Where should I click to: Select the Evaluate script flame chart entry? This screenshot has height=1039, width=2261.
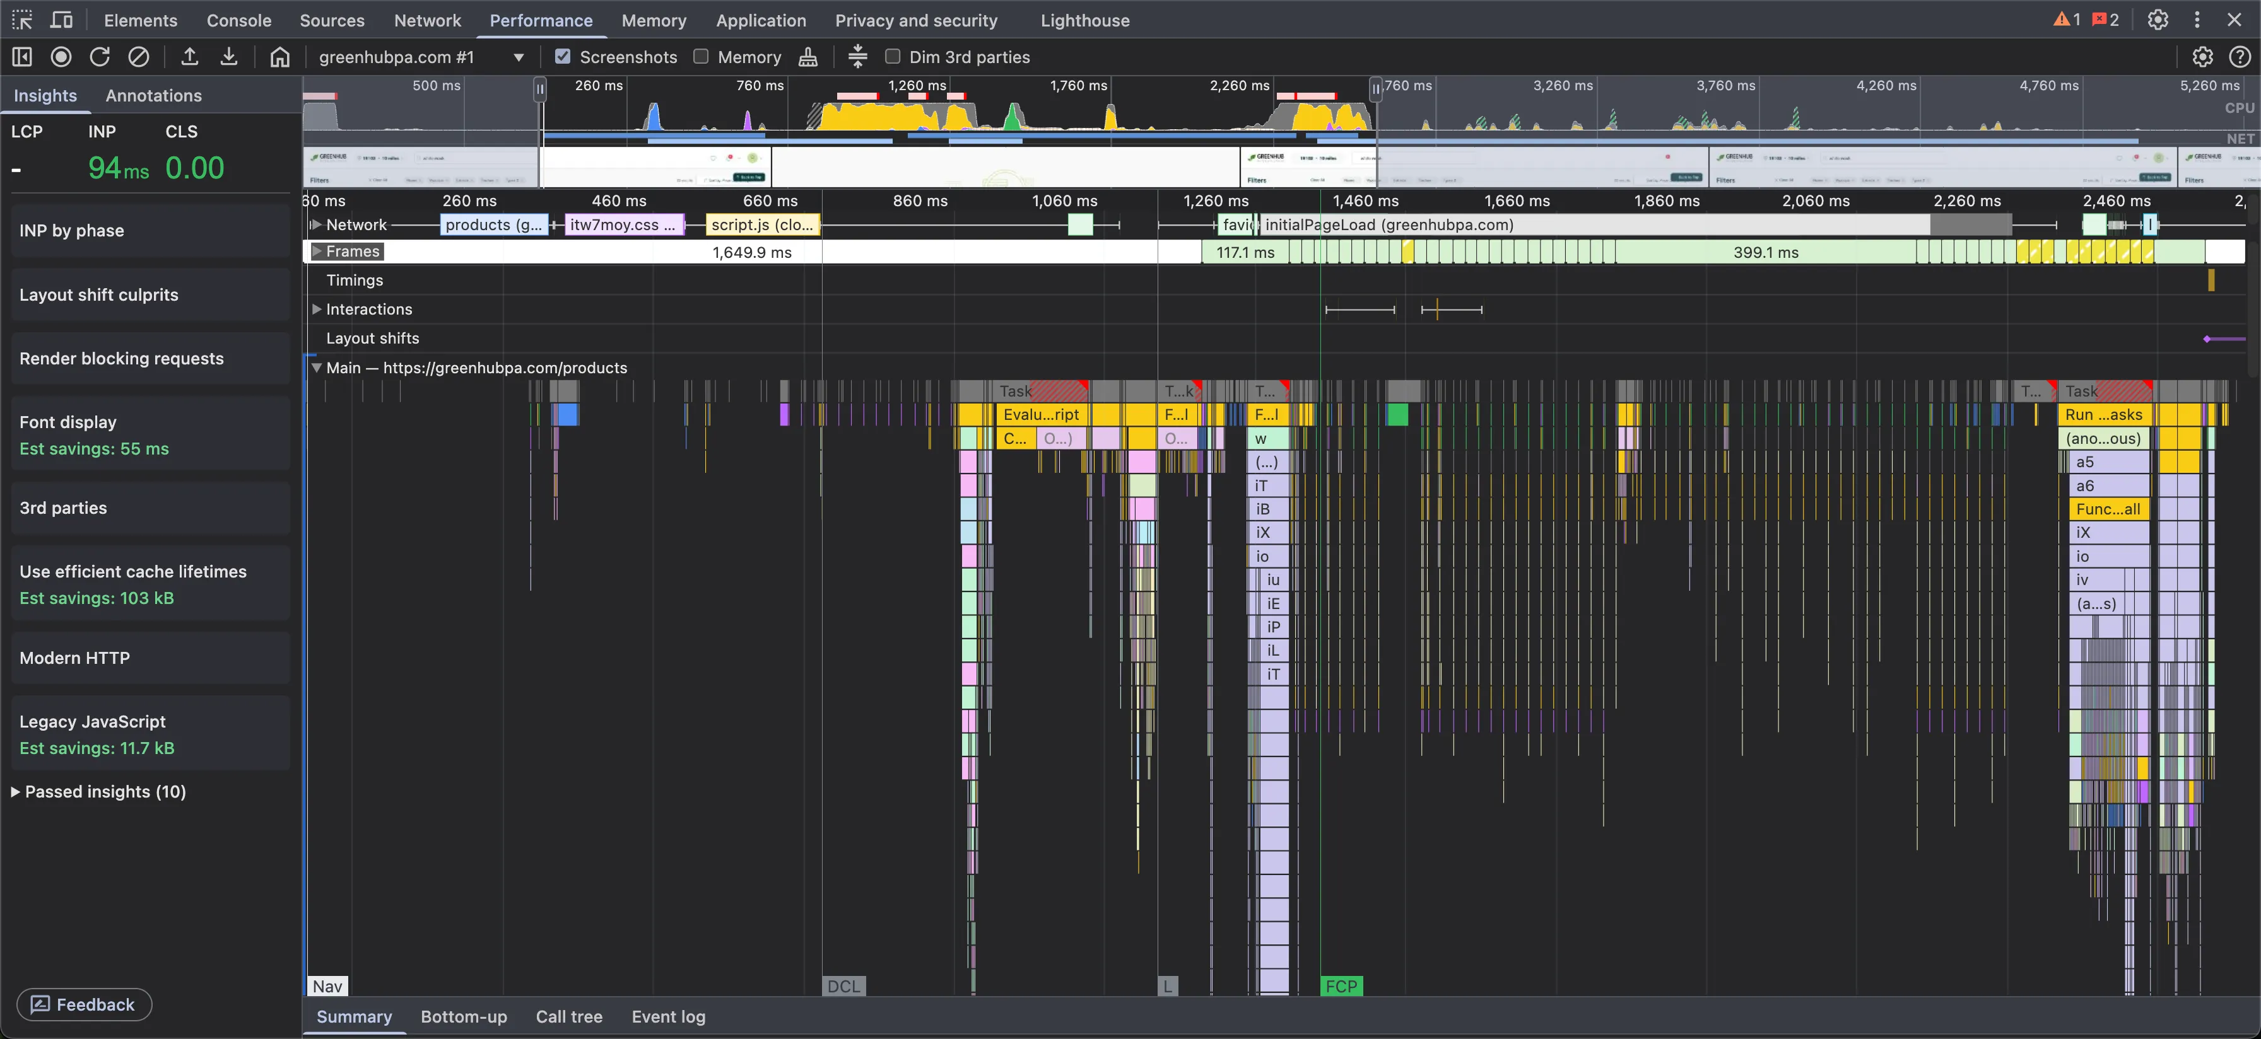[x=1042, y=414]
